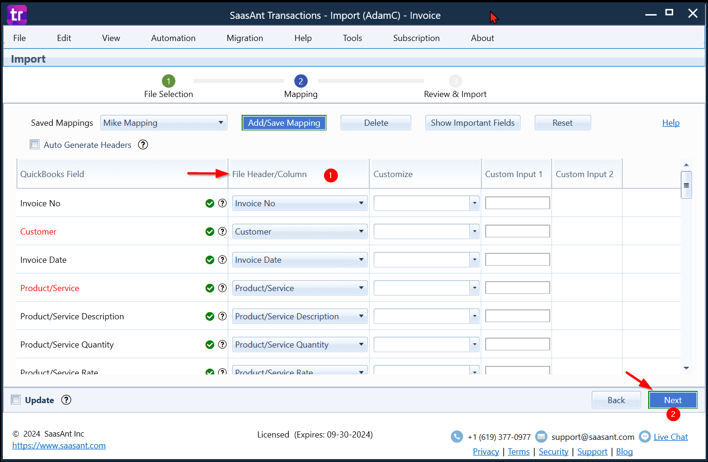Open Product/Service Description header dropdown

point(300,316)
